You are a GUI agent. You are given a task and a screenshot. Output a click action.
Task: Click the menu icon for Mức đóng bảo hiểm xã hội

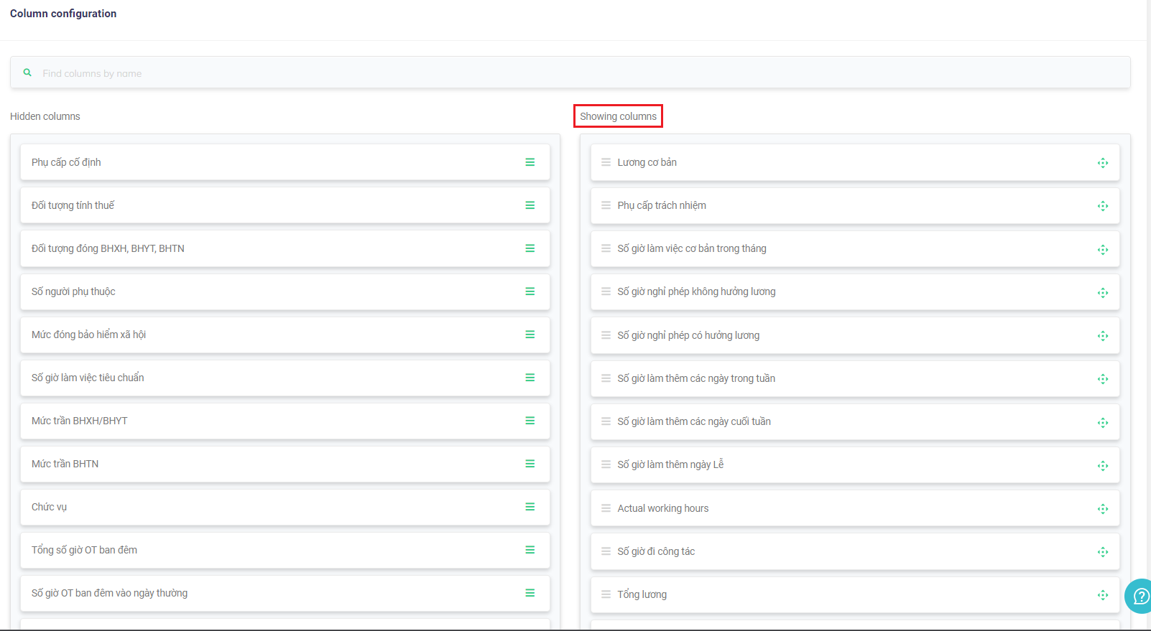(x=530, y=335)
